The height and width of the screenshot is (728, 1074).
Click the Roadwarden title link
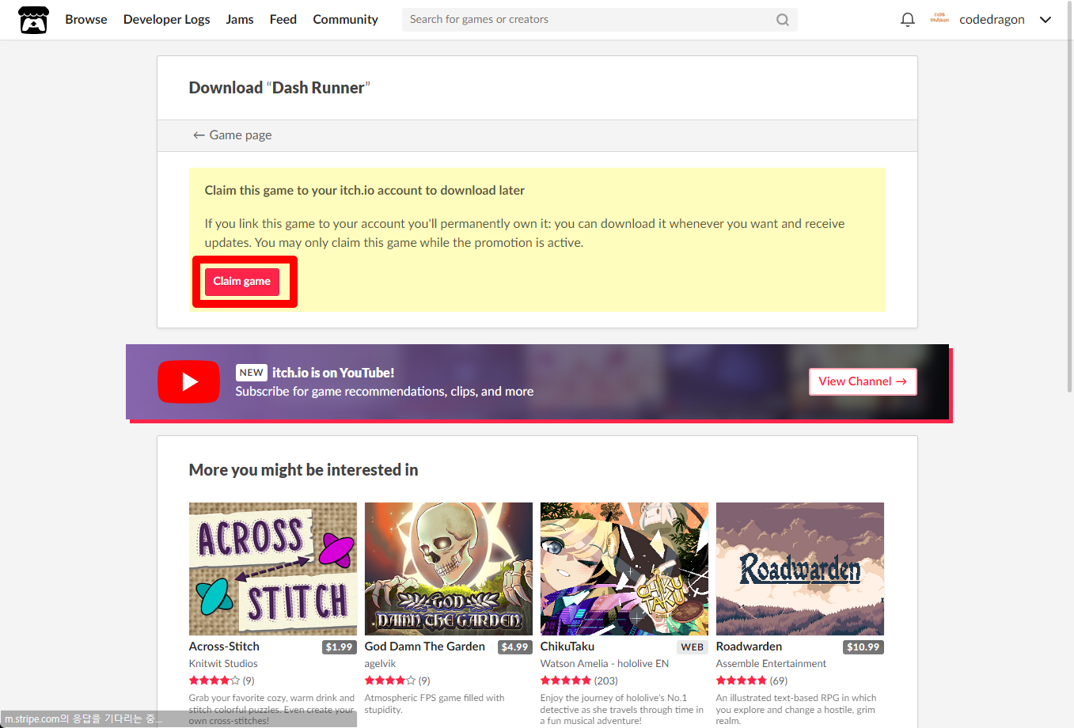(749, 646)
